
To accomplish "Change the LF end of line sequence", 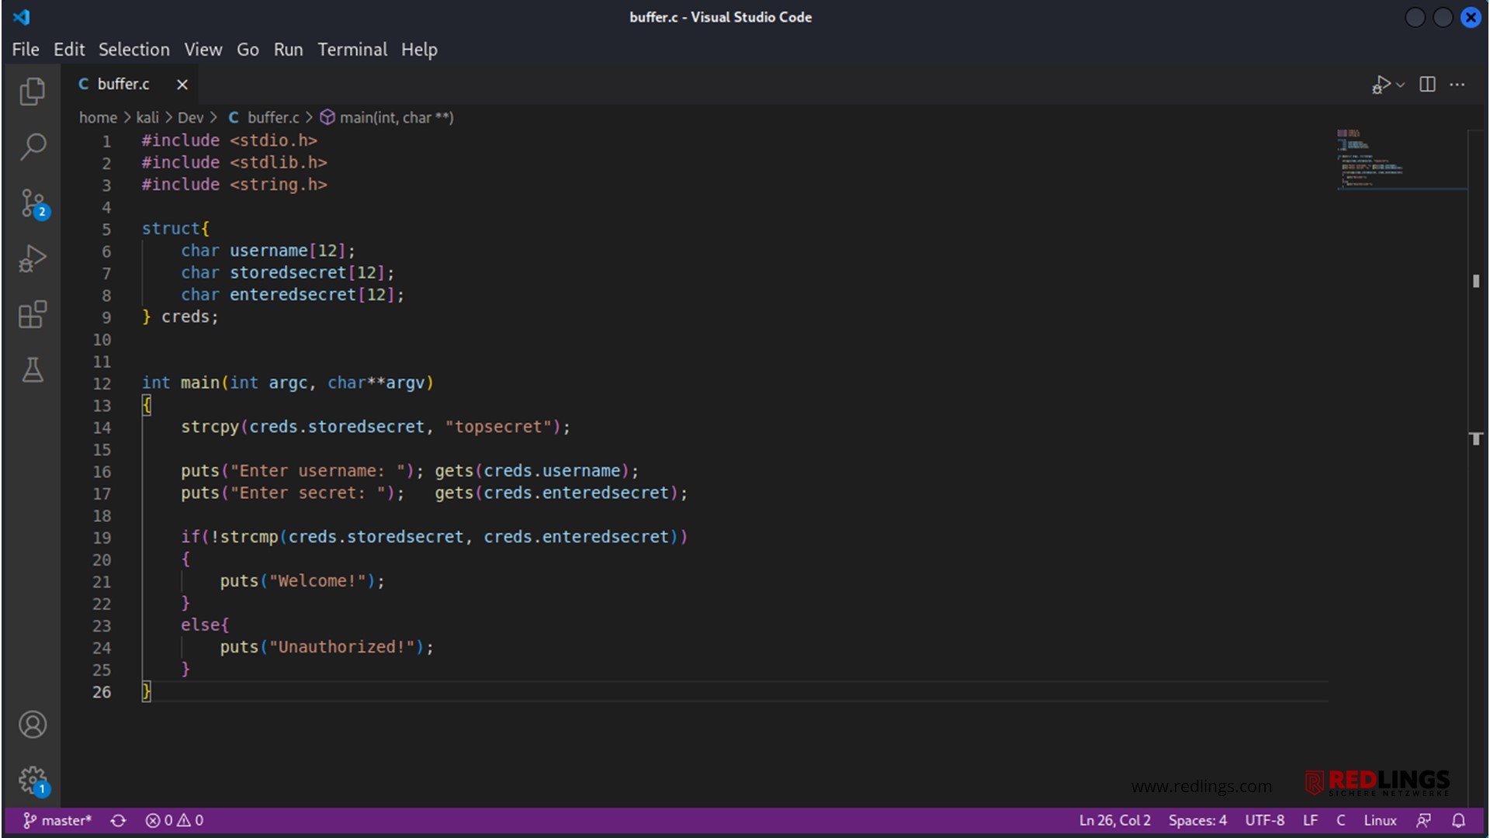I will pyautogui.click(x=1310, y=821).
